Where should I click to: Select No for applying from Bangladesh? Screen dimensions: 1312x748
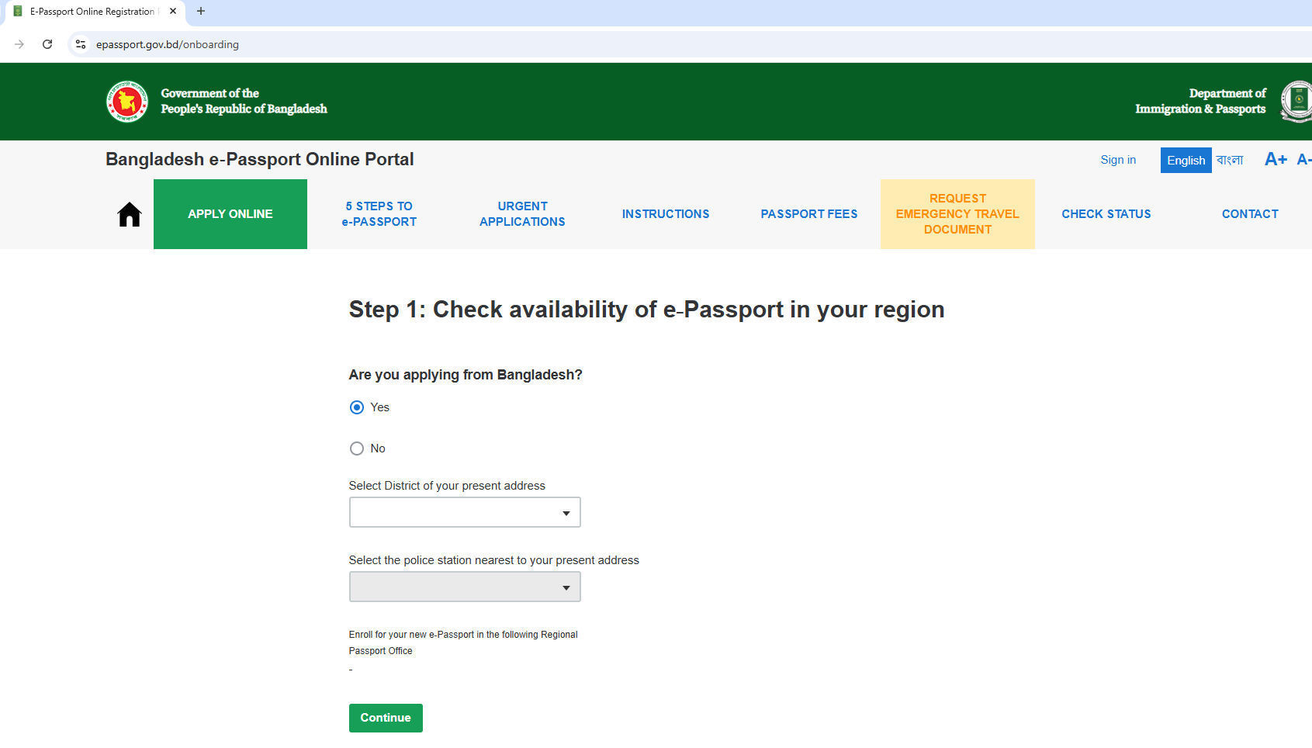coord(357,448)
